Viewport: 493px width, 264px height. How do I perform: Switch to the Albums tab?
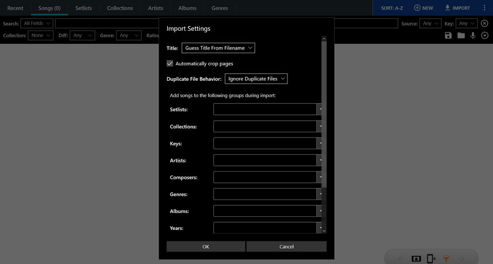[187, 8]
